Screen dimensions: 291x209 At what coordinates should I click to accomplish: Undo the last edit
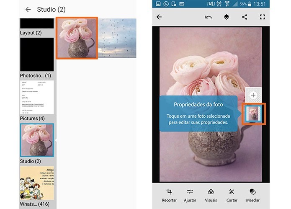tap(209, 17)
